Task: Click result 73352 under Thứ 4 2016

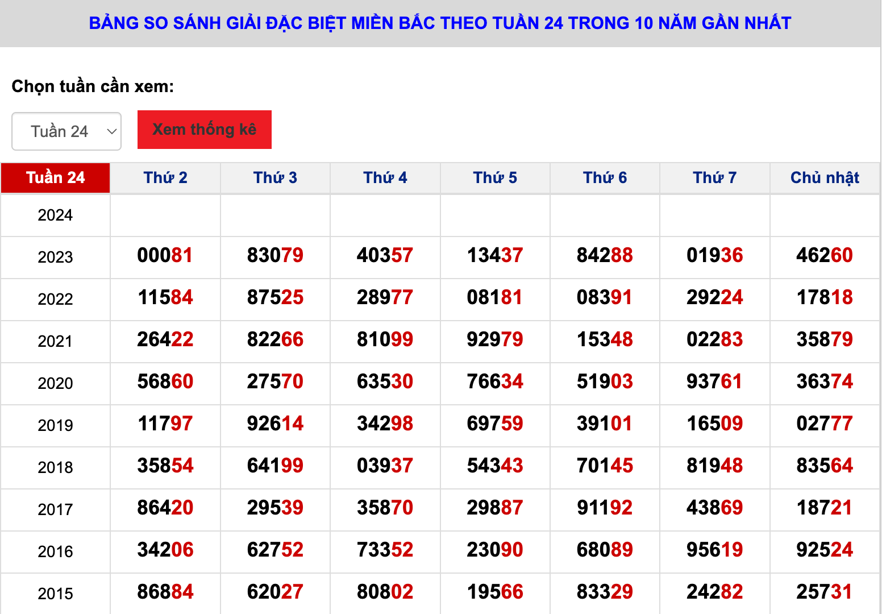Action: pyautogui.click(x=385, y=550)
